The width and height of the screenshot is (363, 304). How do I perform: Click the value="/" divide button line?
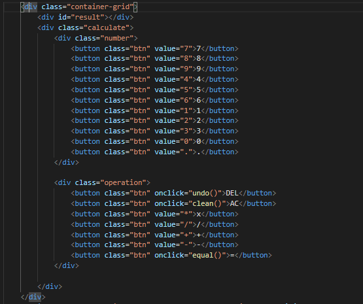click(154, 224)
